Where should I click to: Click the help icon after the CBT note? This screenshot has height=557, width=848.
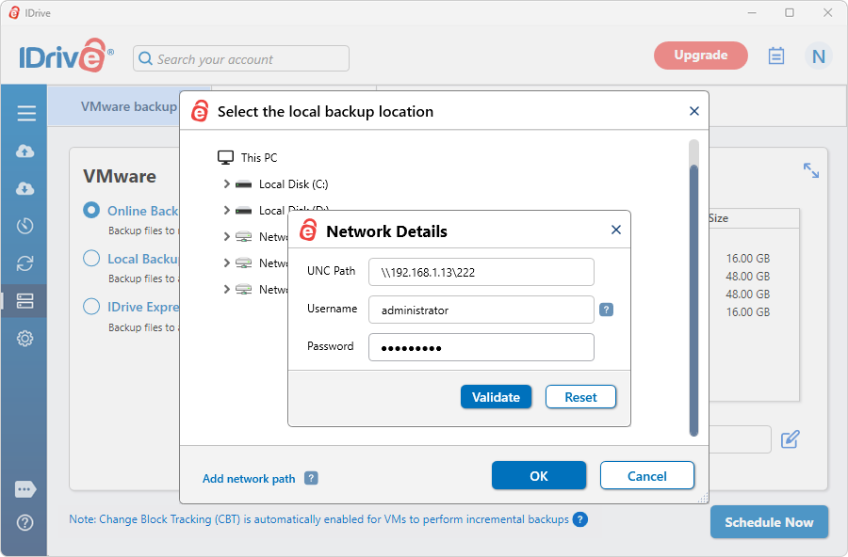580,519
